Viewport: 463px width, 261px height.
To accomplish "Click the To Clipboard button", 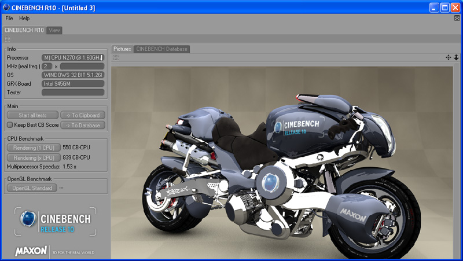I will 83,115.
